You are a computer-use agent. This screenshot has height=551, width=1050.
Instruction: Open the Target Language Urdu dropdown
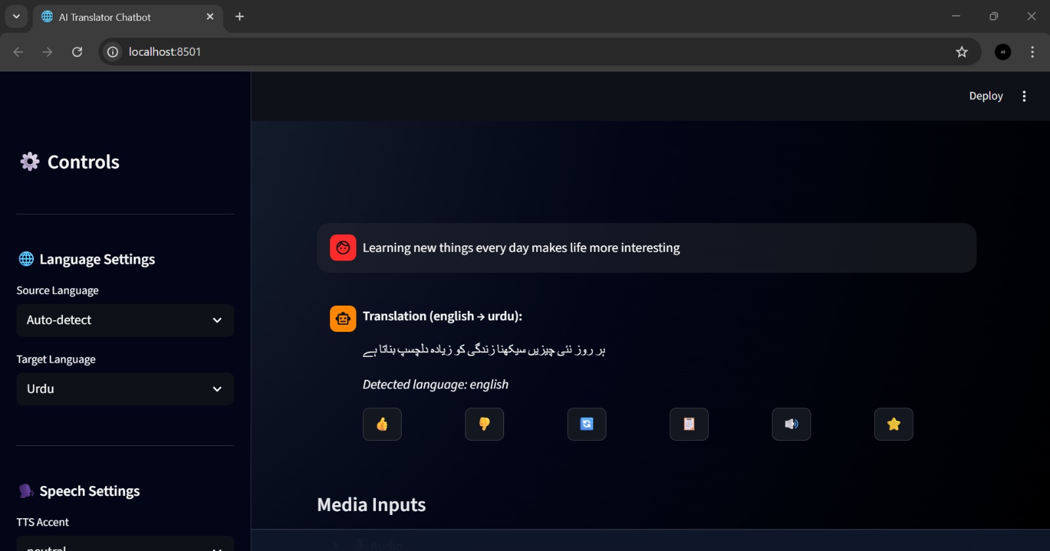[125, 389]
